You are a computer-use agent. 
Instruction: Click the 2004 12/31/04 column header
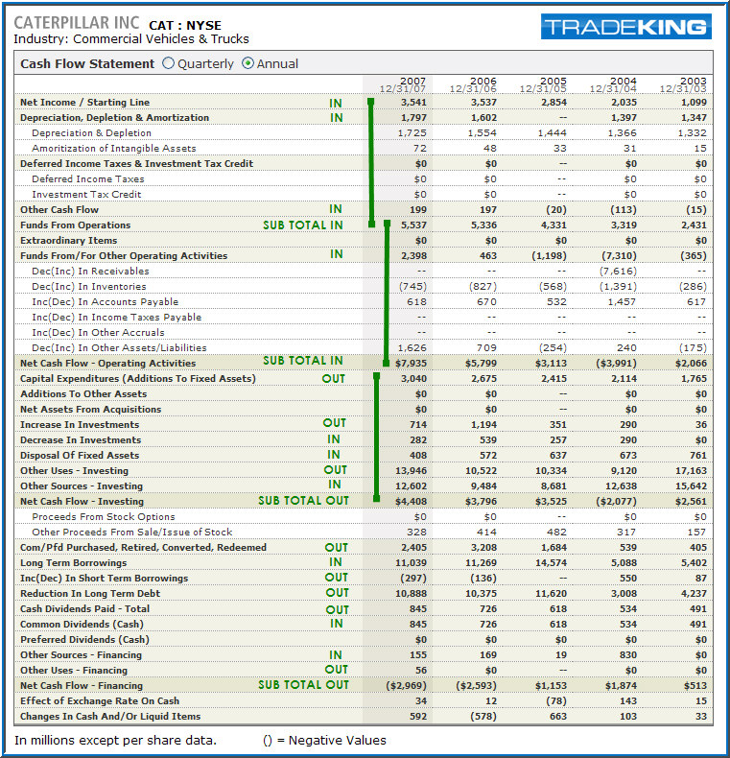[613, 84]
